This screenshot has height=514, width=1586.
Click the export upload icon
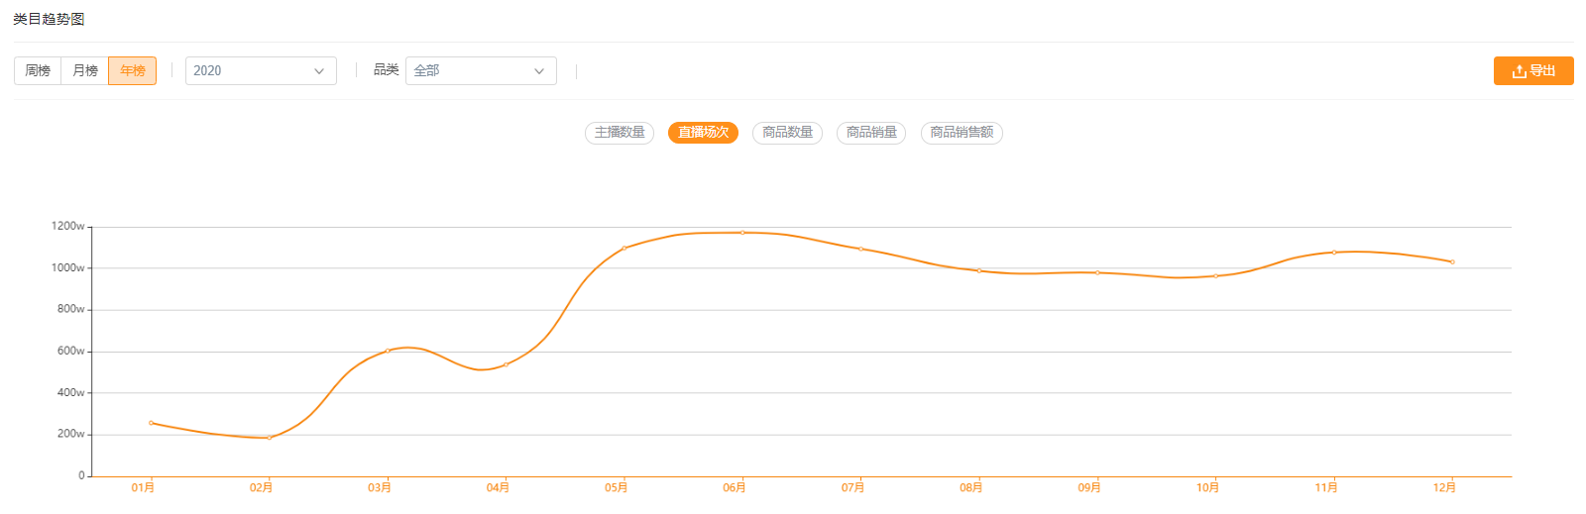[x=1519, y=71]
